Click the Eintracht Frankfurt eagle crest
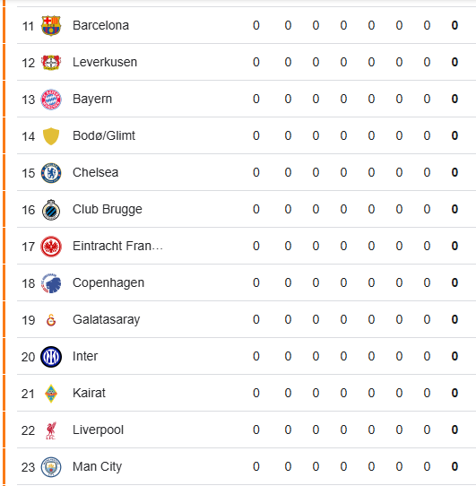The height and width of the screenshot is (486, 476). coord(51,247)
